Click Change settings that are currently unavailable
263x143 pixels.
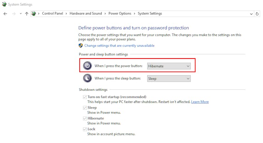click(119, 46)
